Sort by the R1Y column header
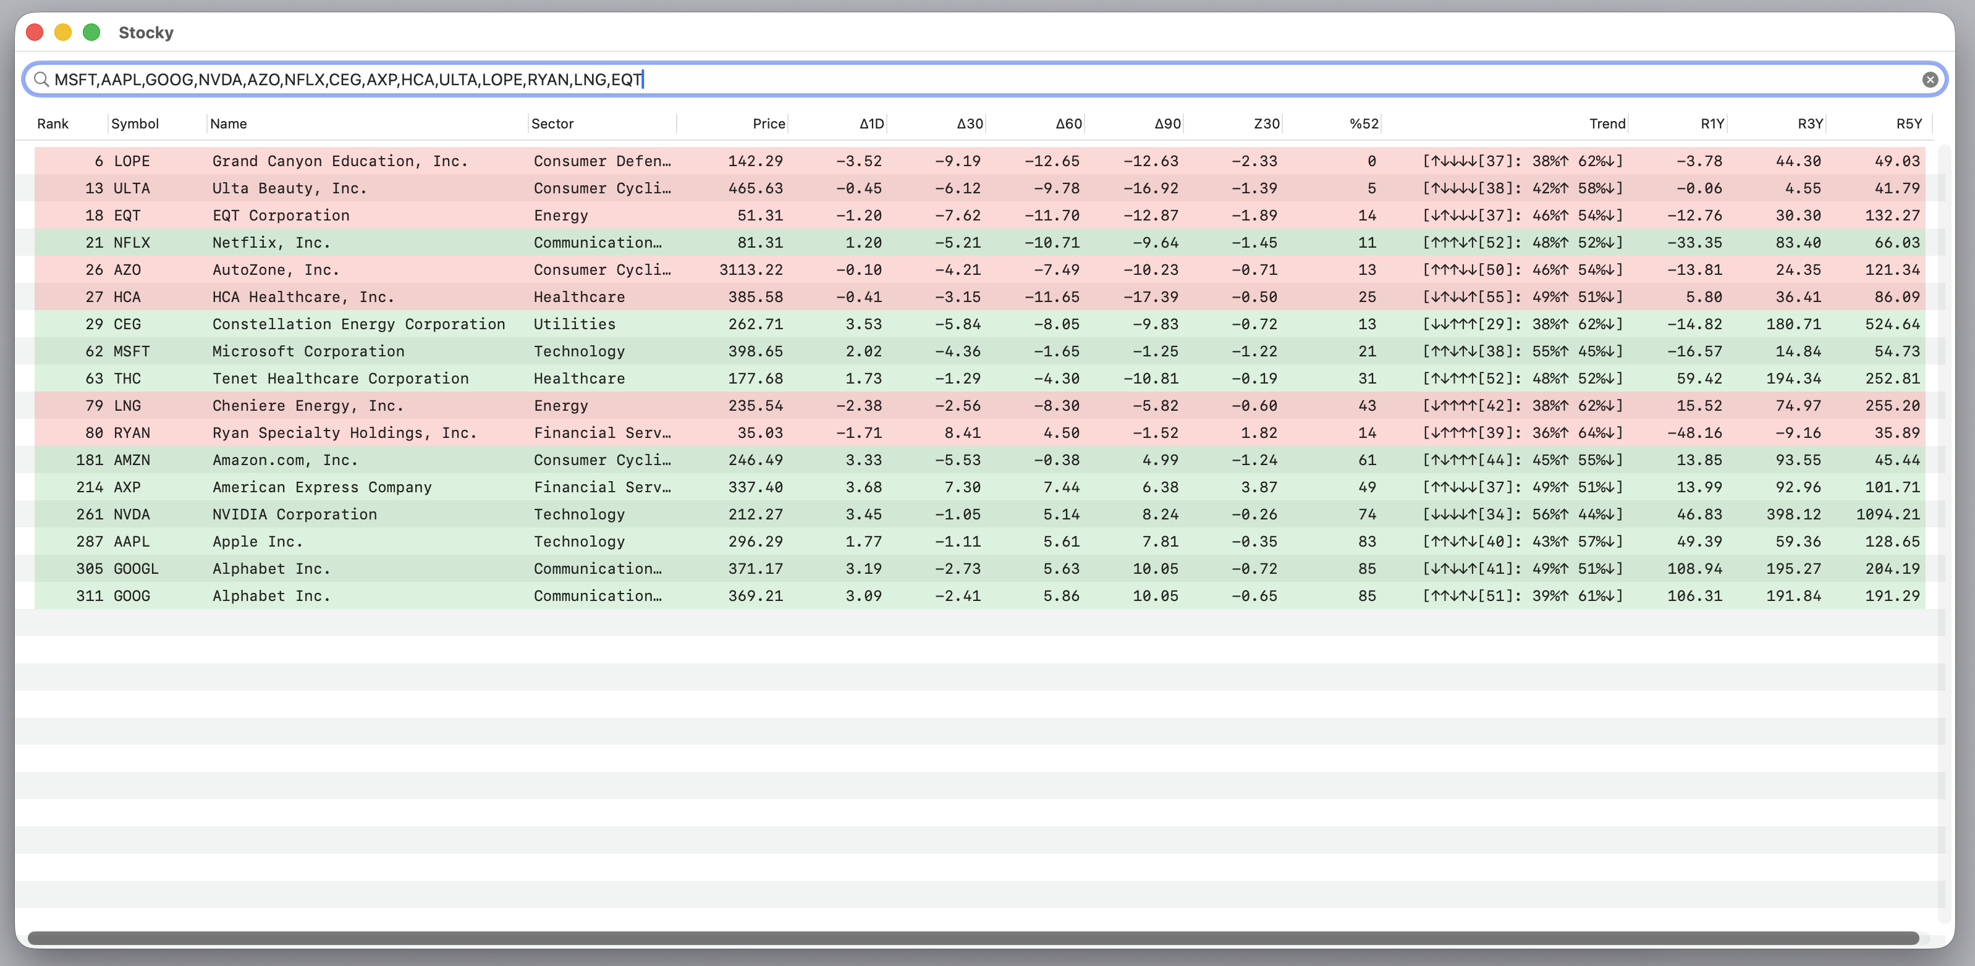Image resolution: width=1975 pixels, height=966 pixels. (1712, 124)
